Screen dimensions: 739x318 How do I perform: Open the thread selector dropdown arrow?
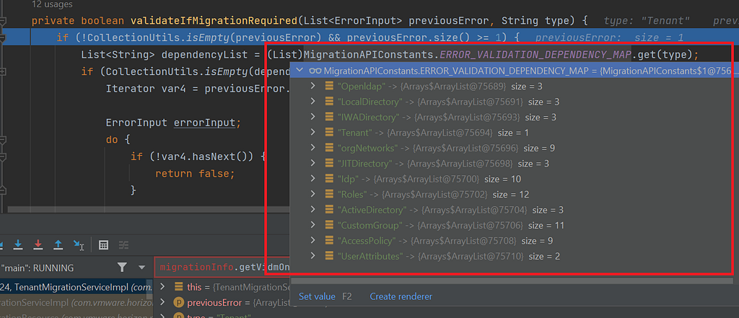[142, 268]
